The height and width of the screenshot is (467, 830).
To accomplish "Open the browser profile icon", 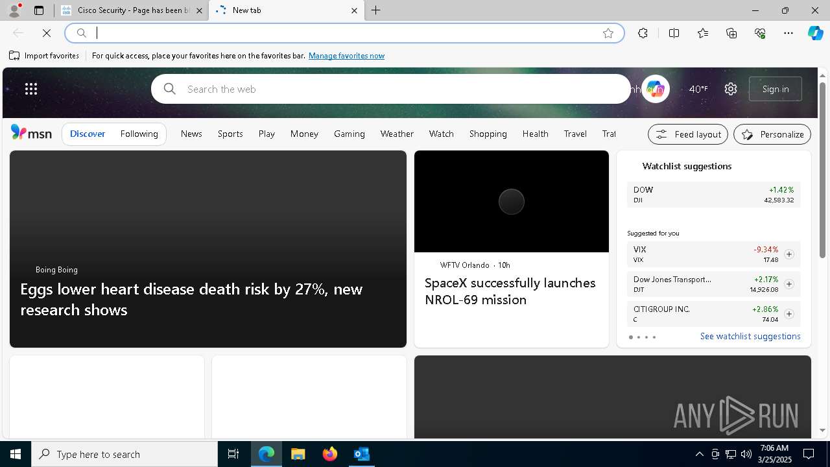I will tap(14, 10).
